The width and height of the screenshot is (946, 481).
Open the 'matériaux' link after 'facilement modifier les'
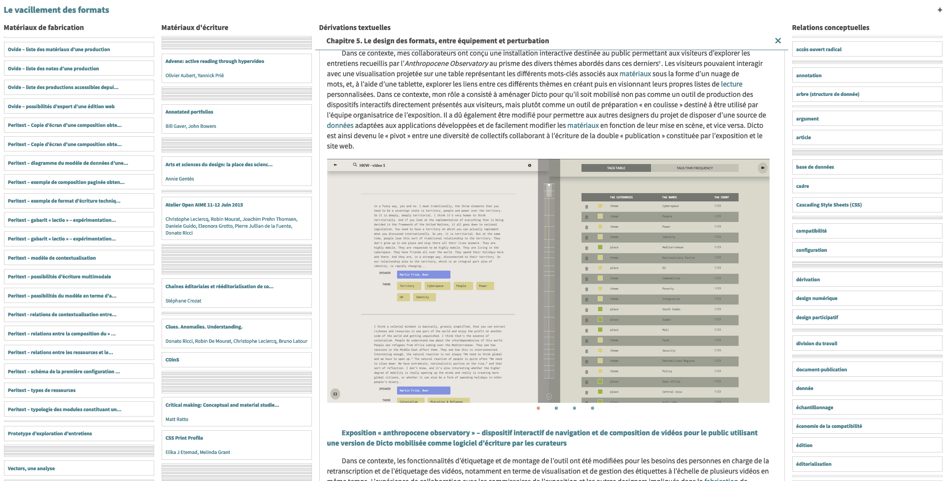tap(583, 125)
